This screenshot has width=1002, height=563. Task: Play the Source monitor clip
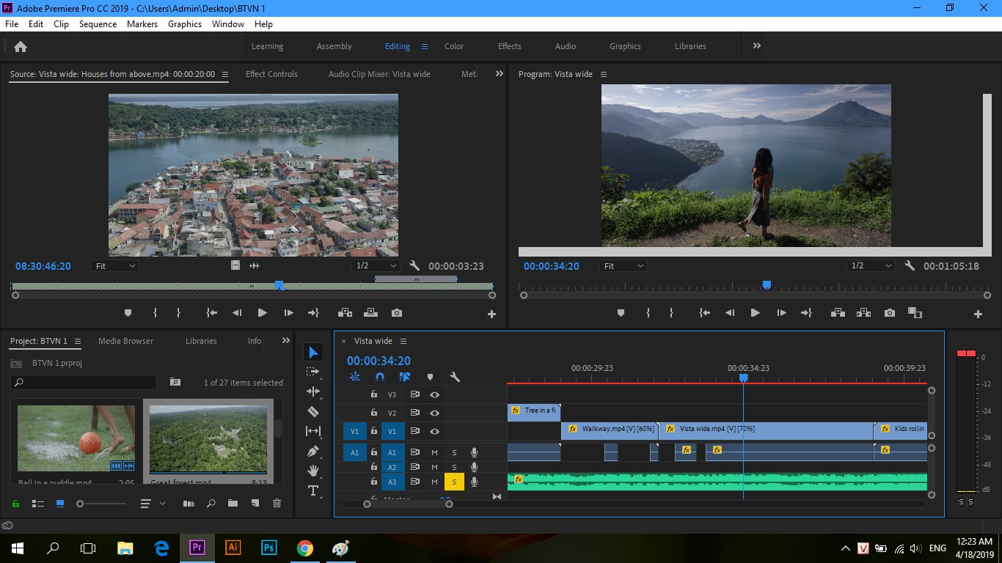click(262, 313)
